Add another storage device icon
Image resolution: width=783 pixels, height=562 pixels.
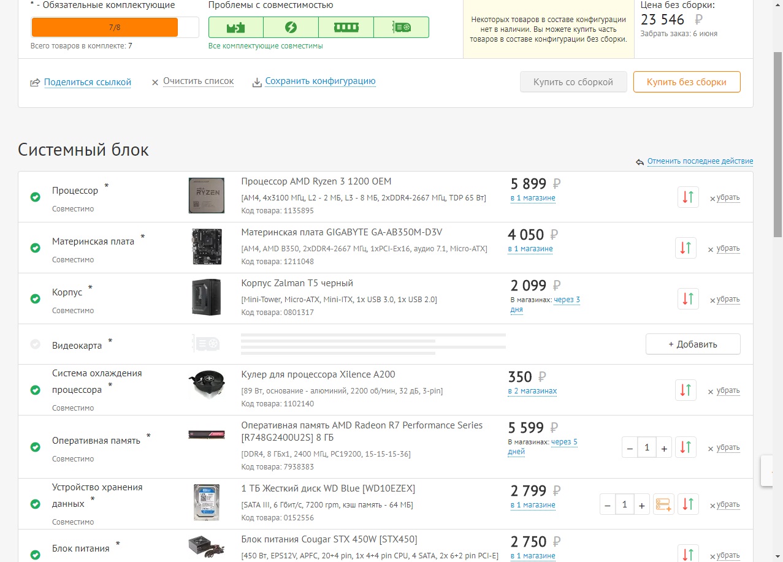(663, 504)
